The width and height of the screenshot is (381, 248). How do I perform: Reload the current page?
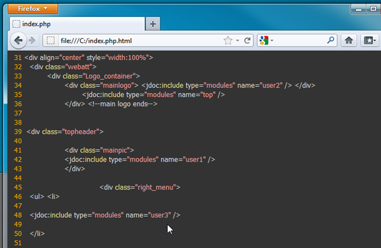point(247,40)
